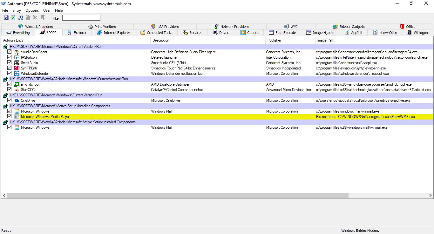Disable the IAStorIcon startup entry
Image resolution: width=434 pixels, height=234 pixels.
tap(10, 57)
